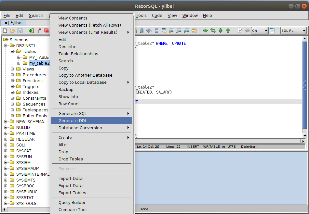
Task: Click the Save floppy disk icon
Action: [x=20, y=31]
